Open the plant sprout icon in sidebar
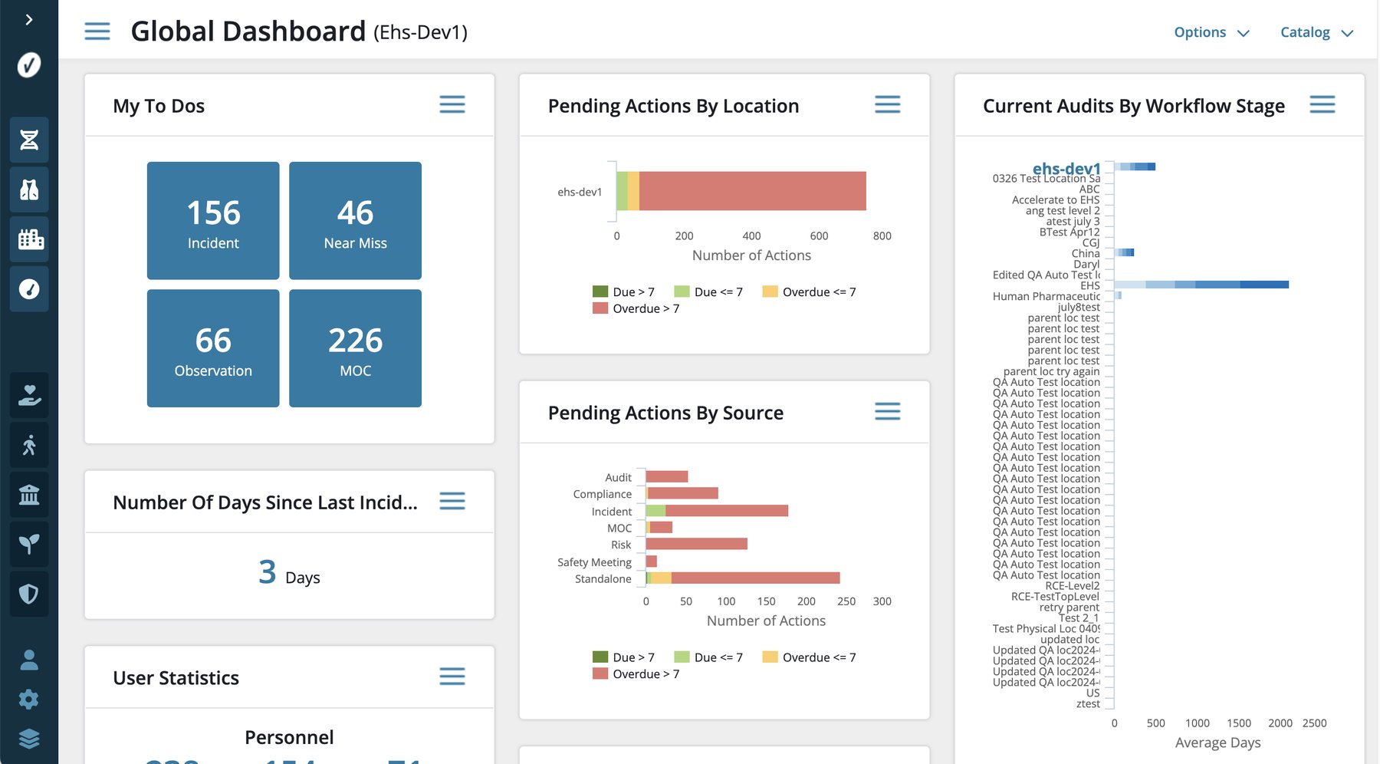Viewport: 1380px width, 764px height. (x=29, y=544)
